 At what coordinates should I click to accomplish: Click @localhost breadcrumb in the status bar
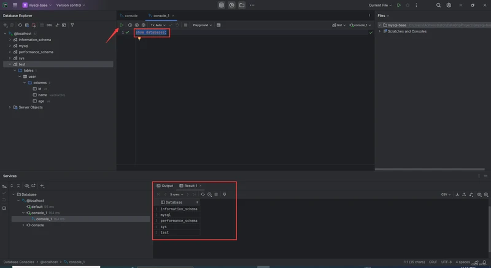pos(49,262)
